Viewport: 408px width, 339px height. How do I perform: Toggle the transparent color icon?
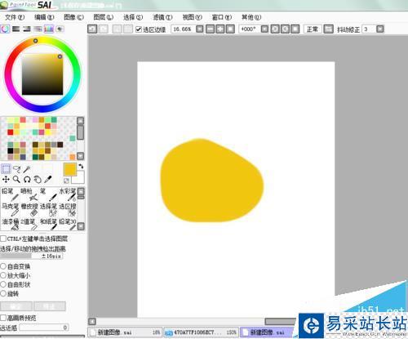(66, 181)
